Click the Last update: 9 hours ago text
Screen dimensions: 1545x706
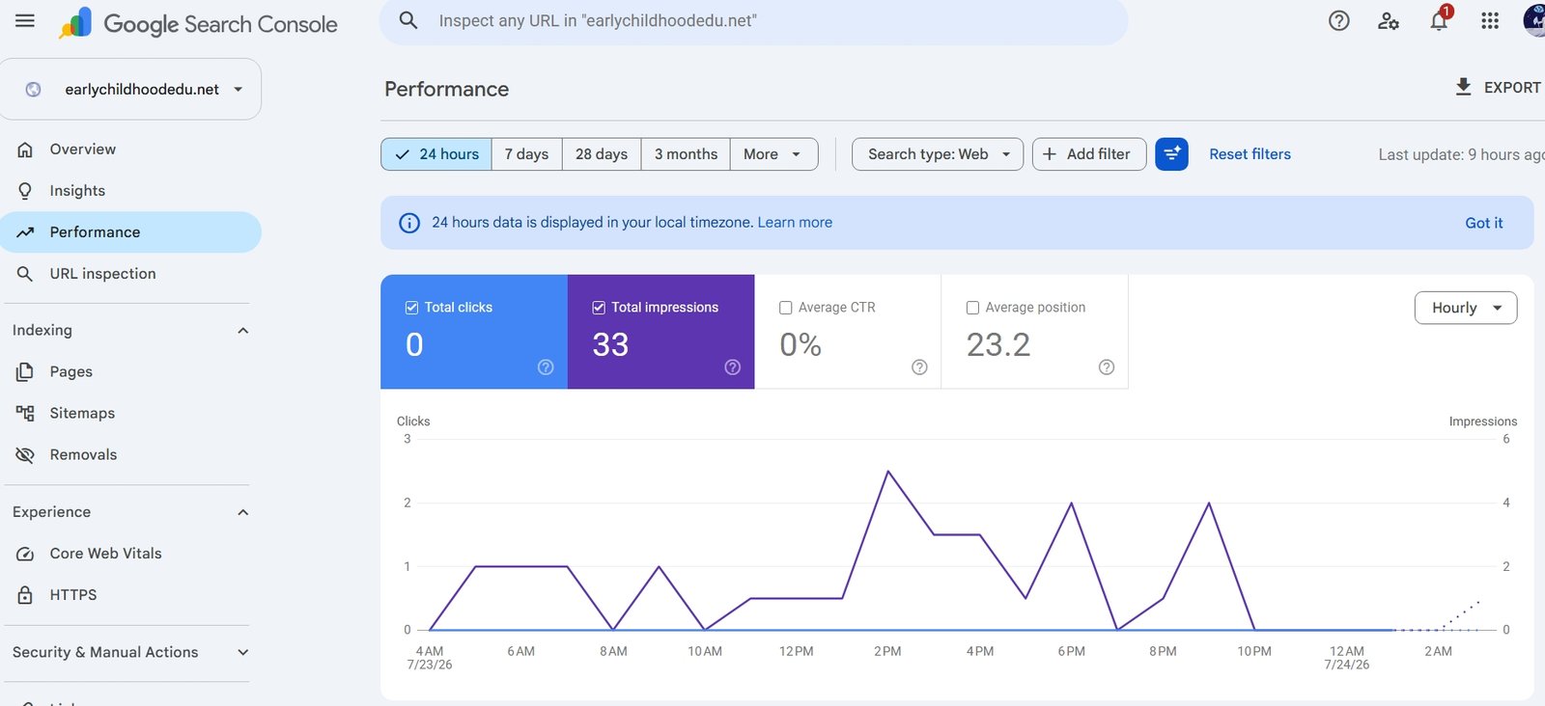[x=1461, y=154]
